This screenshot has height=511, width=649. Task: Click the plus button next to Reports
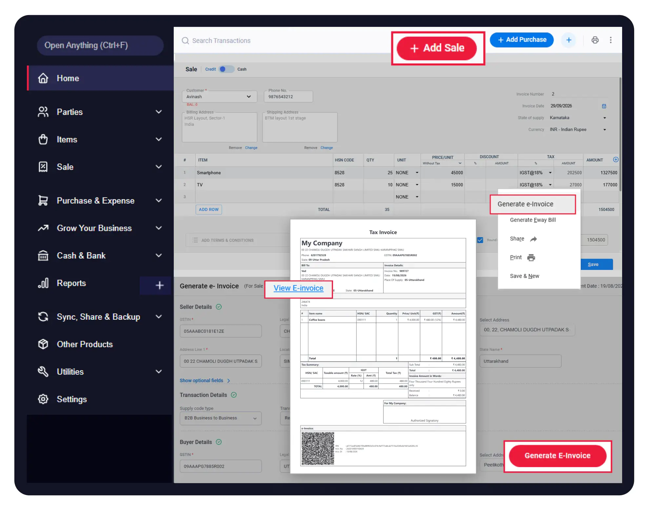160,285
